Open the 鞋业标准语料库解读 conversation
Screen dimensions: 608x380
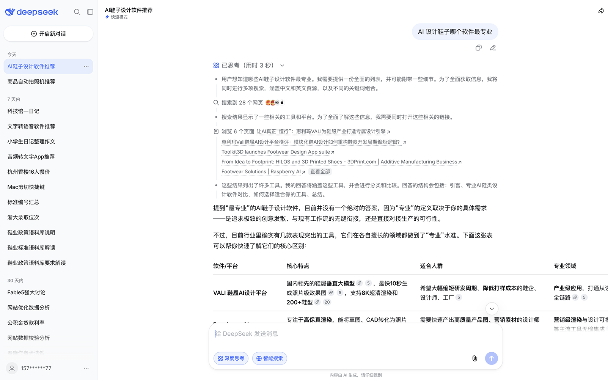point(48,248)
